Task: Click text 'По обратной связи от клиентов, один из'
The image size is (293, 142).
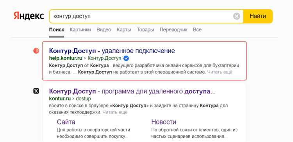Action: [x=194, y=130]
